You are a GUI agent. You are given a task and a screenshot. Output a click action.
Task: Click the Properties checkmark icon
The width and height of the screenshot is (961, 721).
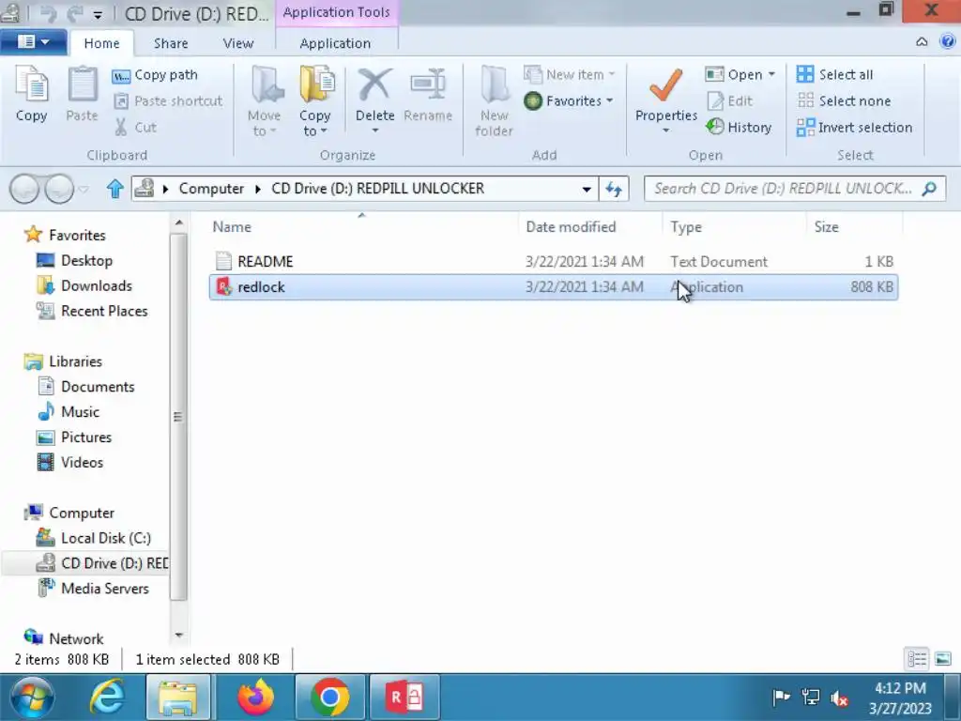point(666,84)
